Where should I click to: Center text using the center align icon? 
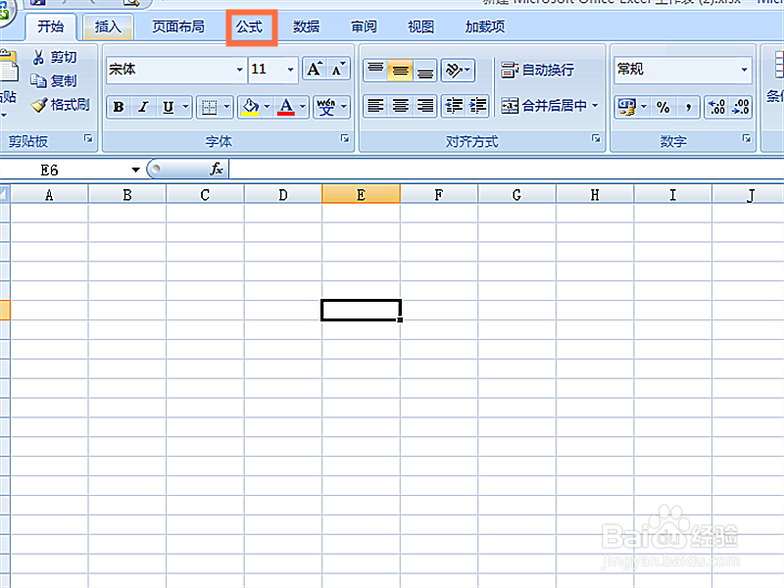pyautogui.click(x=399, y=106)
